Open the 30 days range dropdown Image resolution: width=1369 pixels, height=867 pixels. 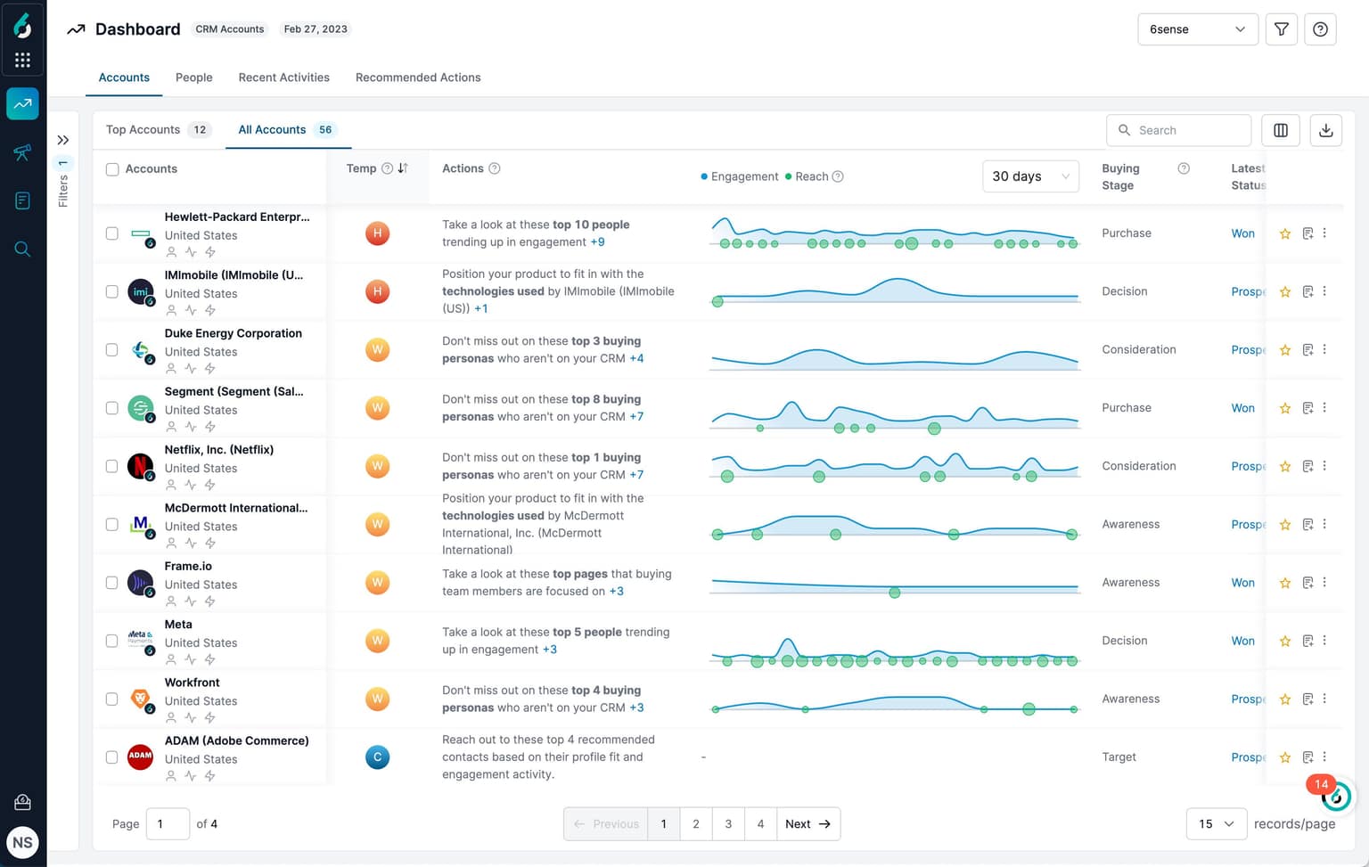coord(1030,176)
